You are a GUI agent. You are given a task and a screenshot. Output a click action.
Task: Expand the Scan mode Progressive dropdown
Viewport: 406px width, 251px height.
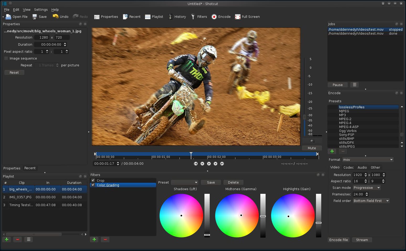pyautogui.click(x=367, y=188)
